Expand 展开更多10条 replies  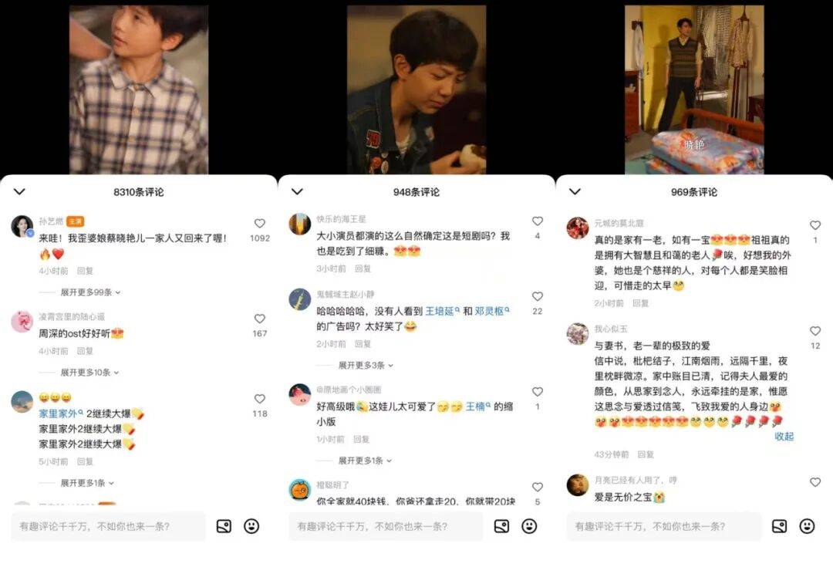coord(89,373)
